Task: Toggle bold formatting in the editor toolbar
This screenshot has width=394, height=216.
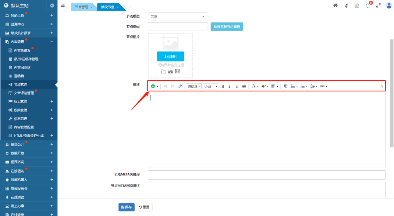Action: (223, 86)
